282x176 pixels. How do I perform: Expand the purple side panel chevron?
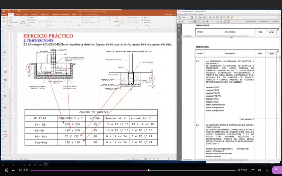(x=276, y=170)
